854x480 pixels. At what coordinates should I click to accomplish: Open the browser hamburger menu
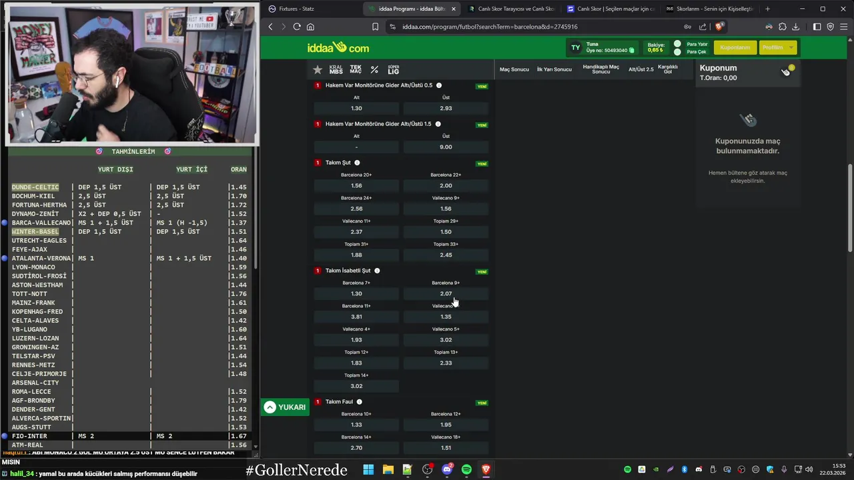(843, 27)
